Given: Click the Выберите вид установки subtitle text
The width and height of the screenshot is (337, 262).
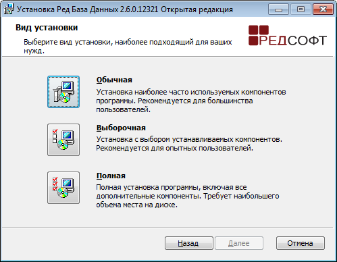Looking at the screenshot, I should click(128, 47).
